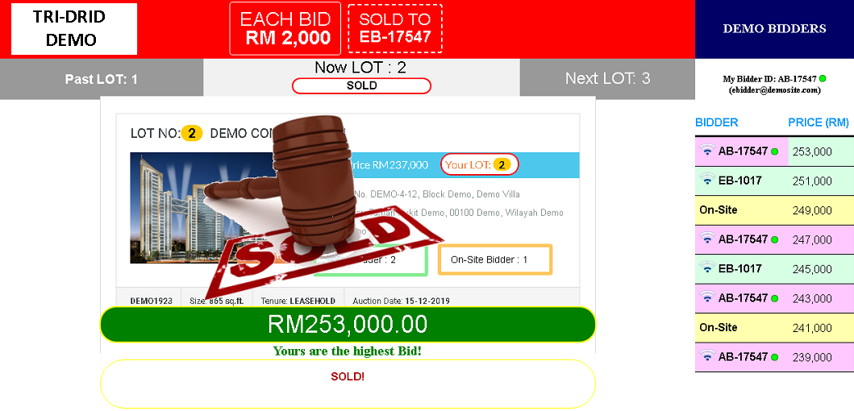Click the SOLD TO EB-17547 dashed box
This screenshot has width=854, height=411.
click(395, 28)
